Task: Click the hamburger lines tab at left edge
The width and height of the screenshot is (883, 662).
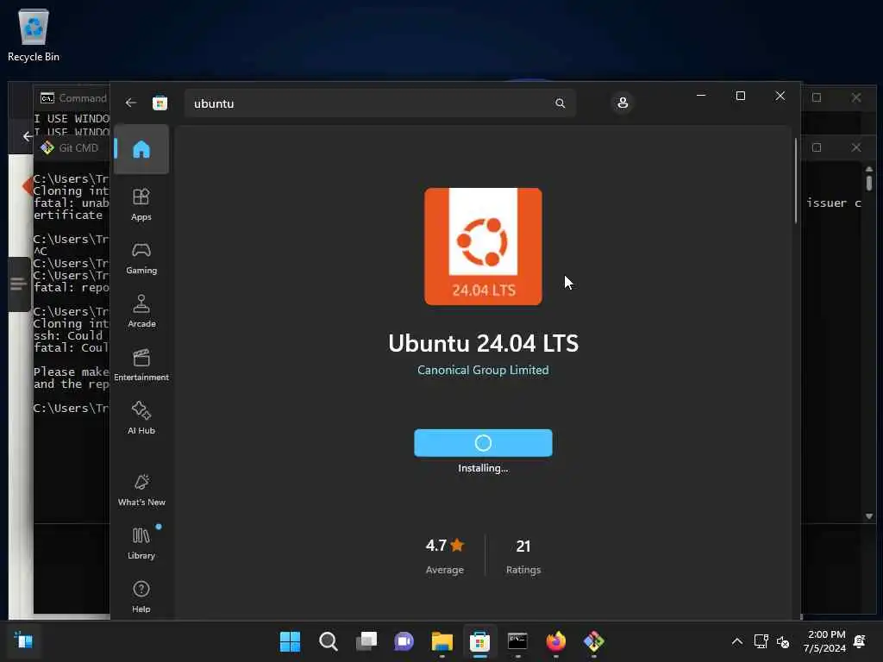Action: click(x=19, y=284)
